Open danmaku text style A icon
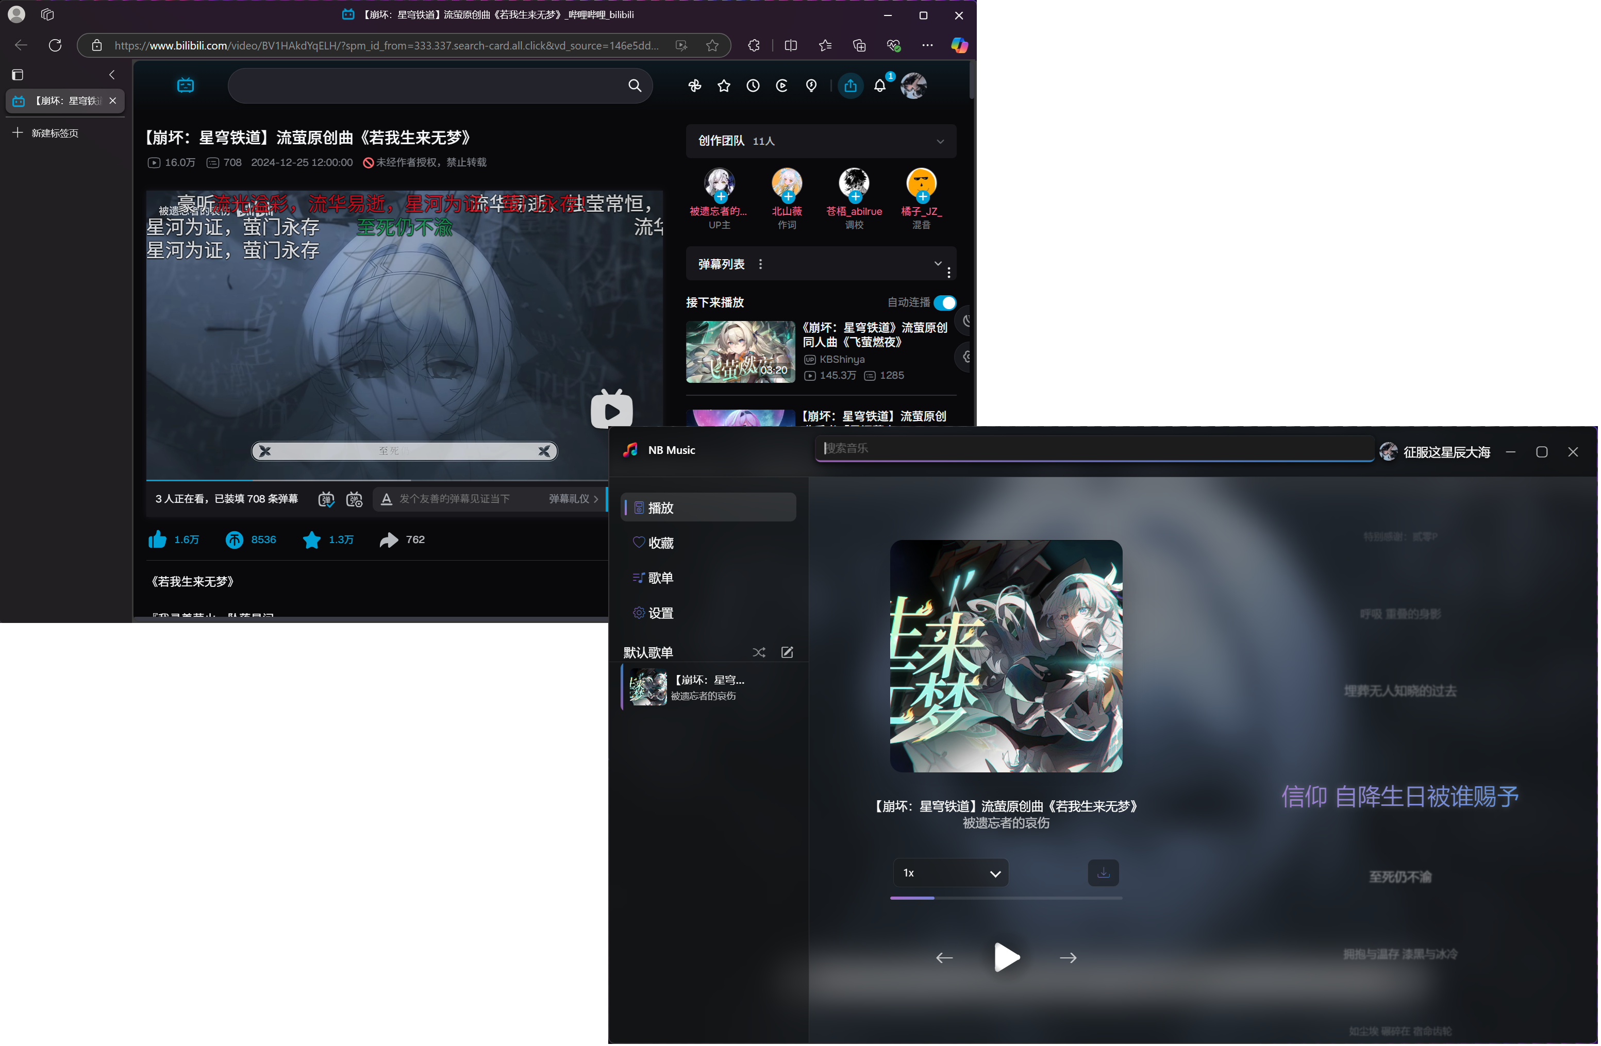This screenshot has height=1046, width=1601. (387, 499)
